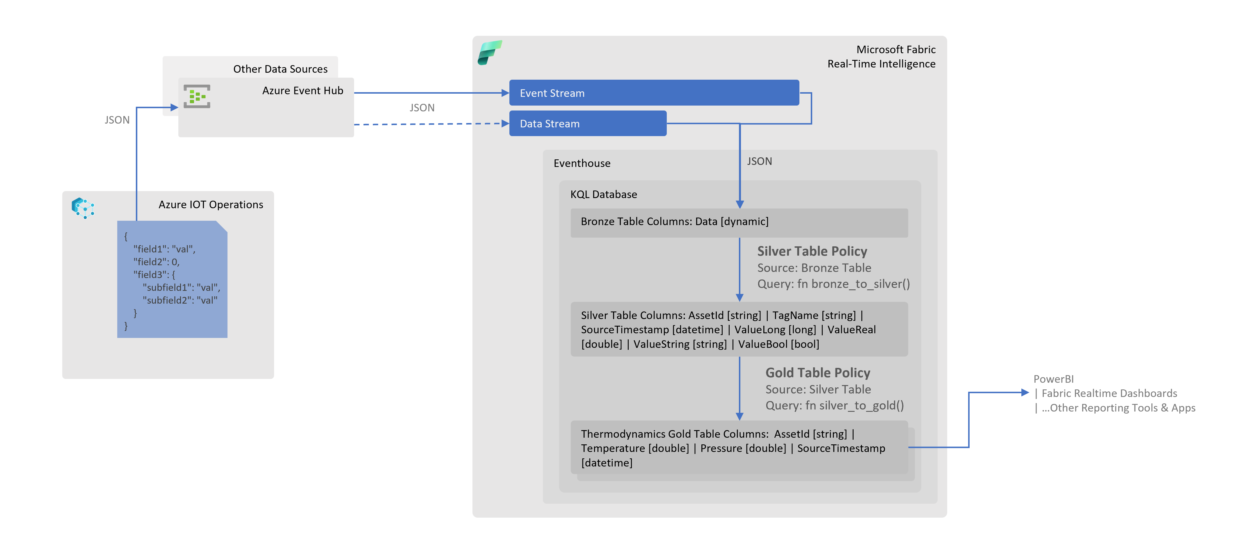Click the Eventhouse label
Viewport: 1248px width, 545px height.
[x=581, y=163]
